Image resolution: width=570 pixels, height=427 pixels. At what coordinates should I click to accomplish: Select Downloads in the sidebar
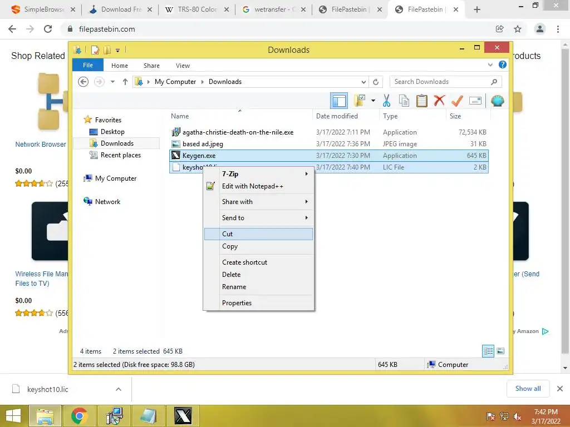point(117,143)
